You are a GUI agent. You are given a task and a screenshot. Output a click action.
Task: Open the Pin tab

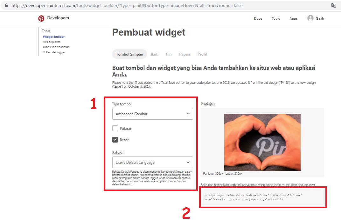point(169,54)
